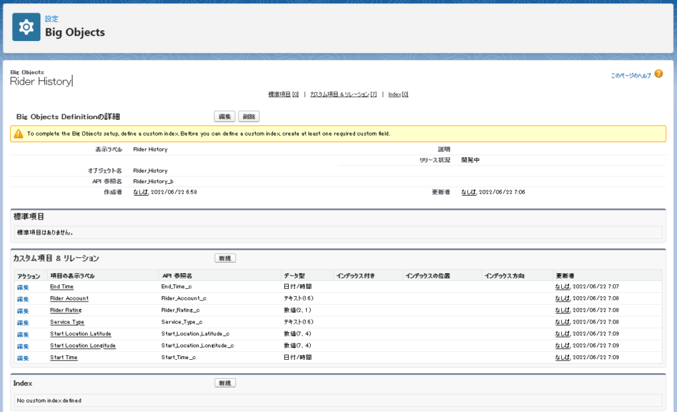Click 新規 button for custom fields

click(x=225, y=259)
